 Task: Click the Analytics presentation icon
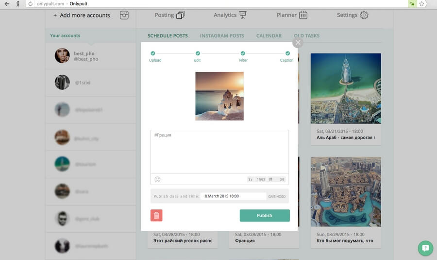tap(243, 15)
